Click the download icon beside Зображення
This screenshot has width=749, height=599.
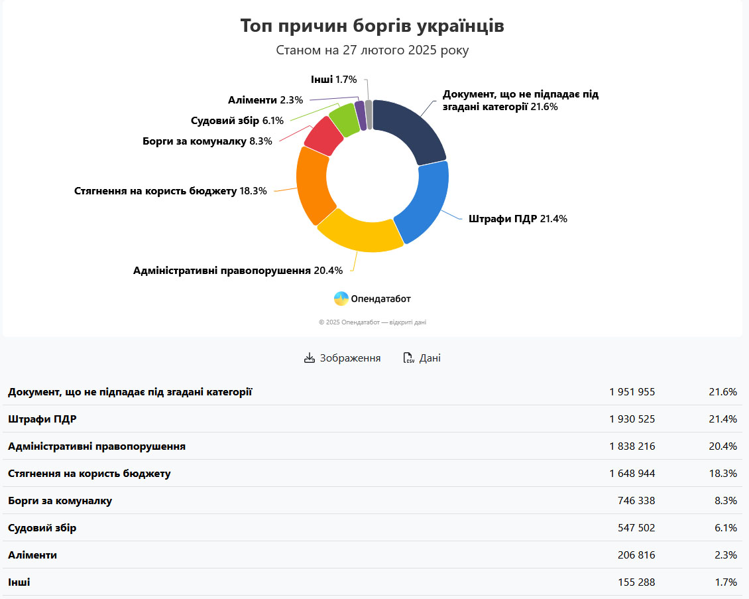click(x=309, y=358)
